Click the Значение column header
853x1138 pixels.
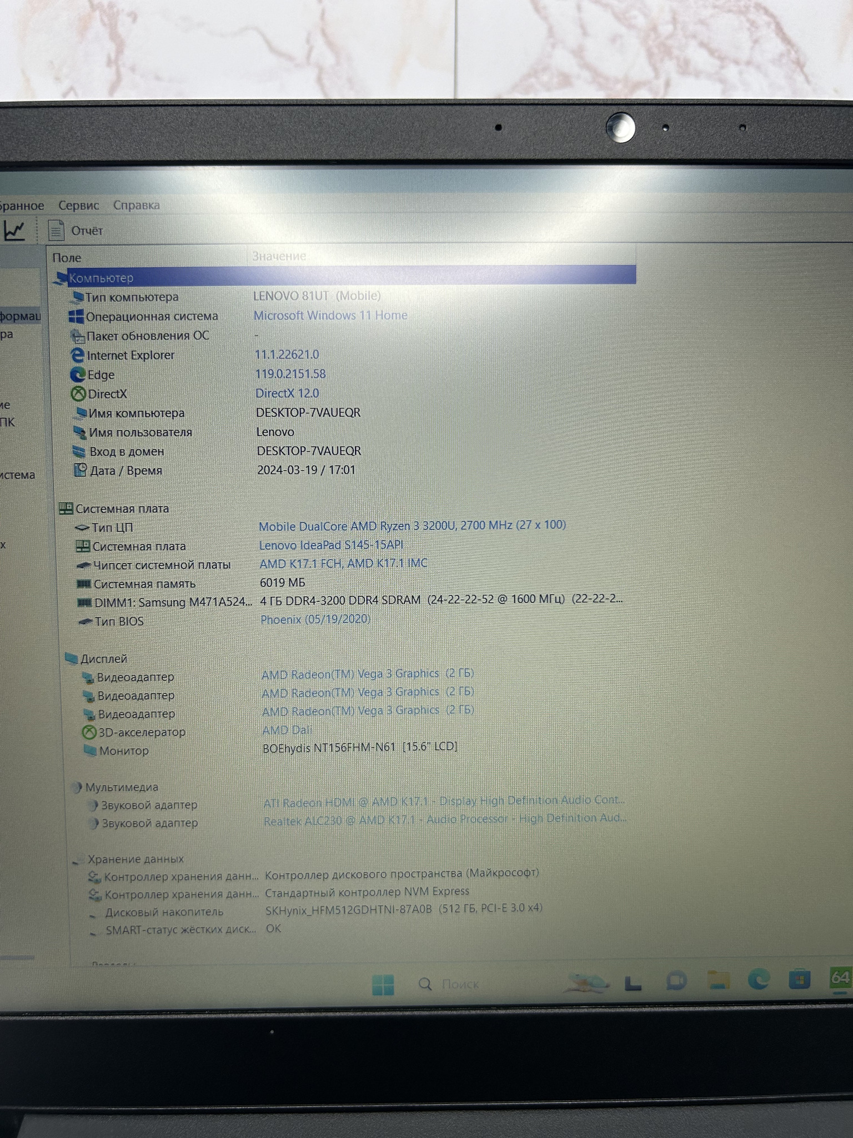coord(279,256)
